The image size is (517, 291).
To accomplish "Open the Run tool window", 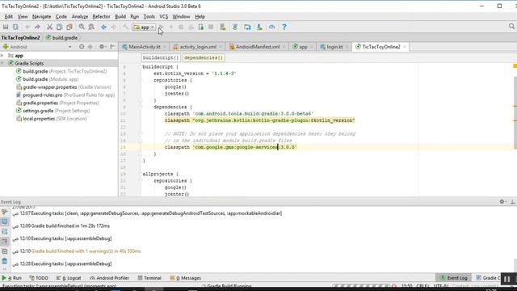I will tap(12, 278).
